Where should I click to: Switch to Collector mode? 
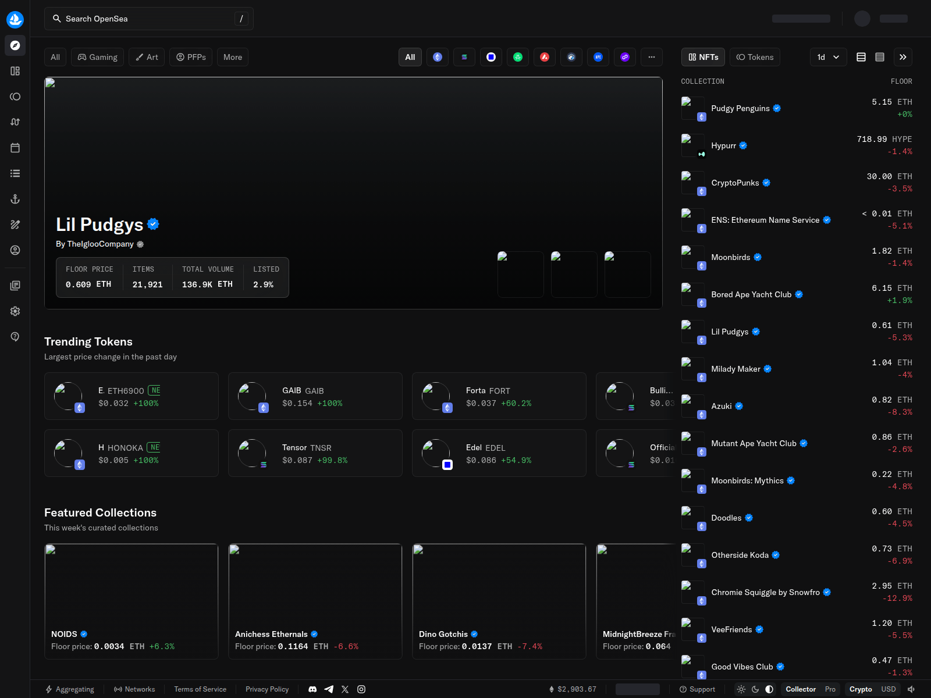point(801,689)
